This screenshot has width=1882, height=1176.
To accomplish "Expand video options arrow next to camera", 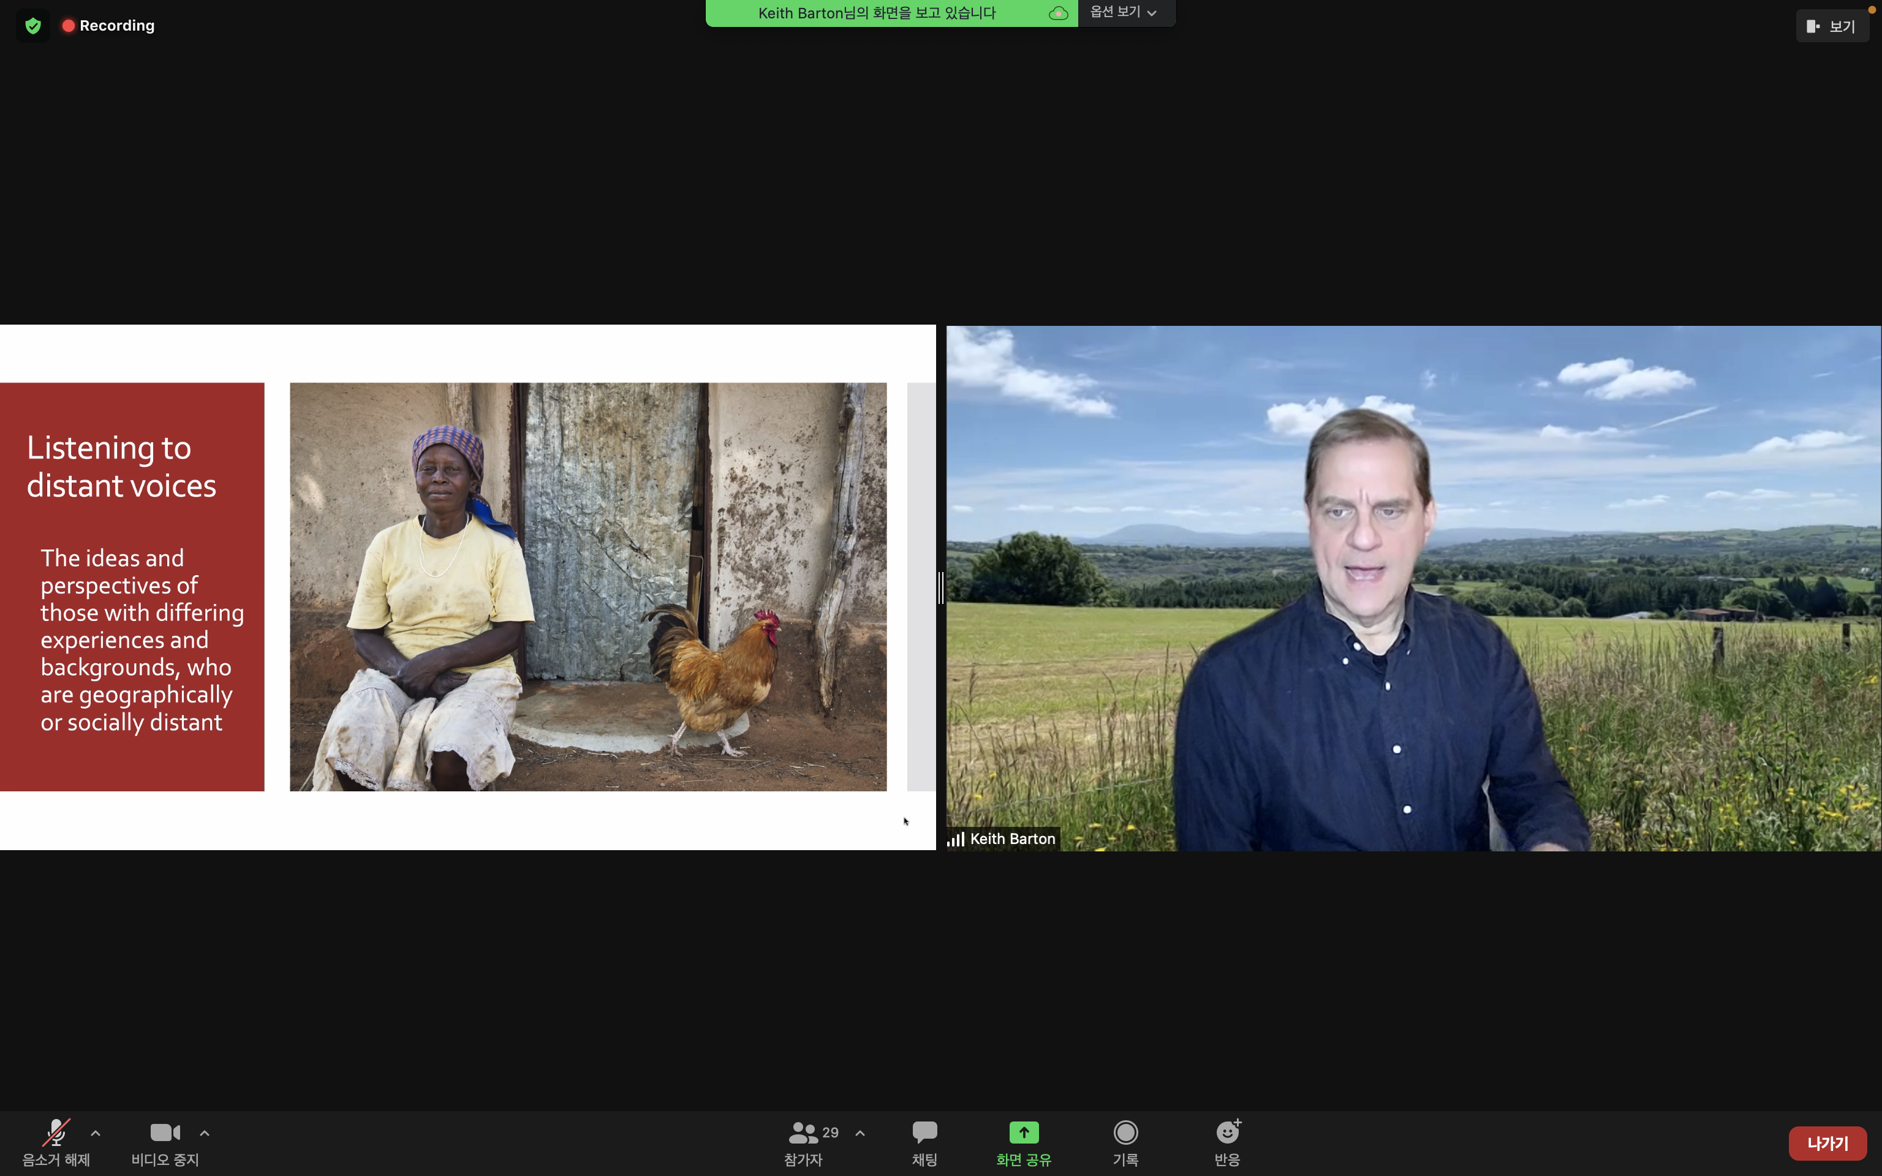I will 205,1133.
